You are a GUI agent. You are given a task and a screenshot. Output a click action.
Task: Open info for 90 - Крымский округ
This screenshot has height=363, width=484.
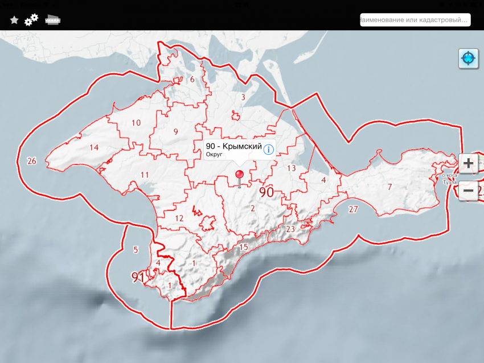(268, 150)
